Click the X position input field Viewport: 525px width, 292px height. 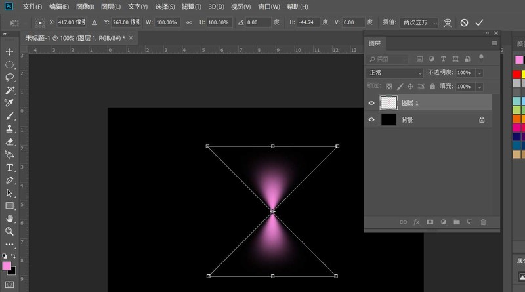click(x=71, y=22)
